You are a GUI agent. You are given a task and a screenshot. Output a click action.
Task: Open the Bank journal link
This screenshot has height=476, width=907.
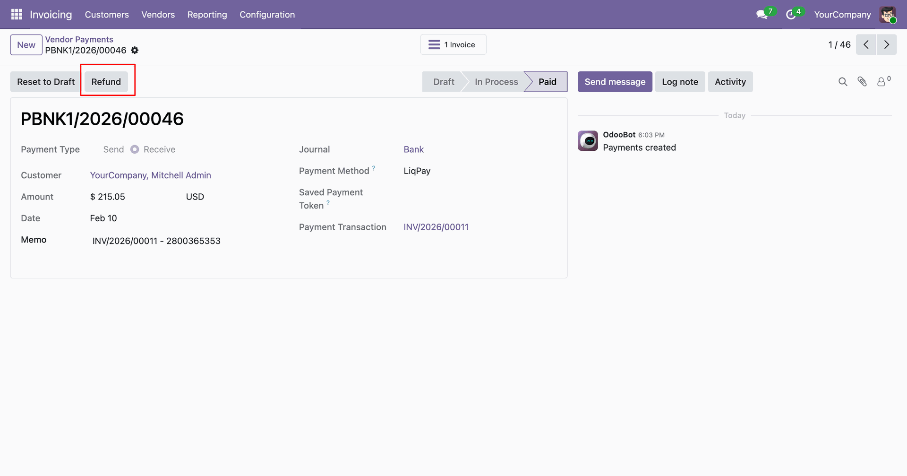pyautogui.click(x=414, y=149)
